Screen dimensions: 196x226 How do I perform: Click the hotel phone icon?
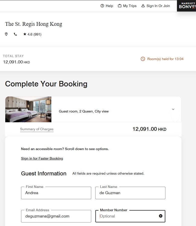pos(15,34)
